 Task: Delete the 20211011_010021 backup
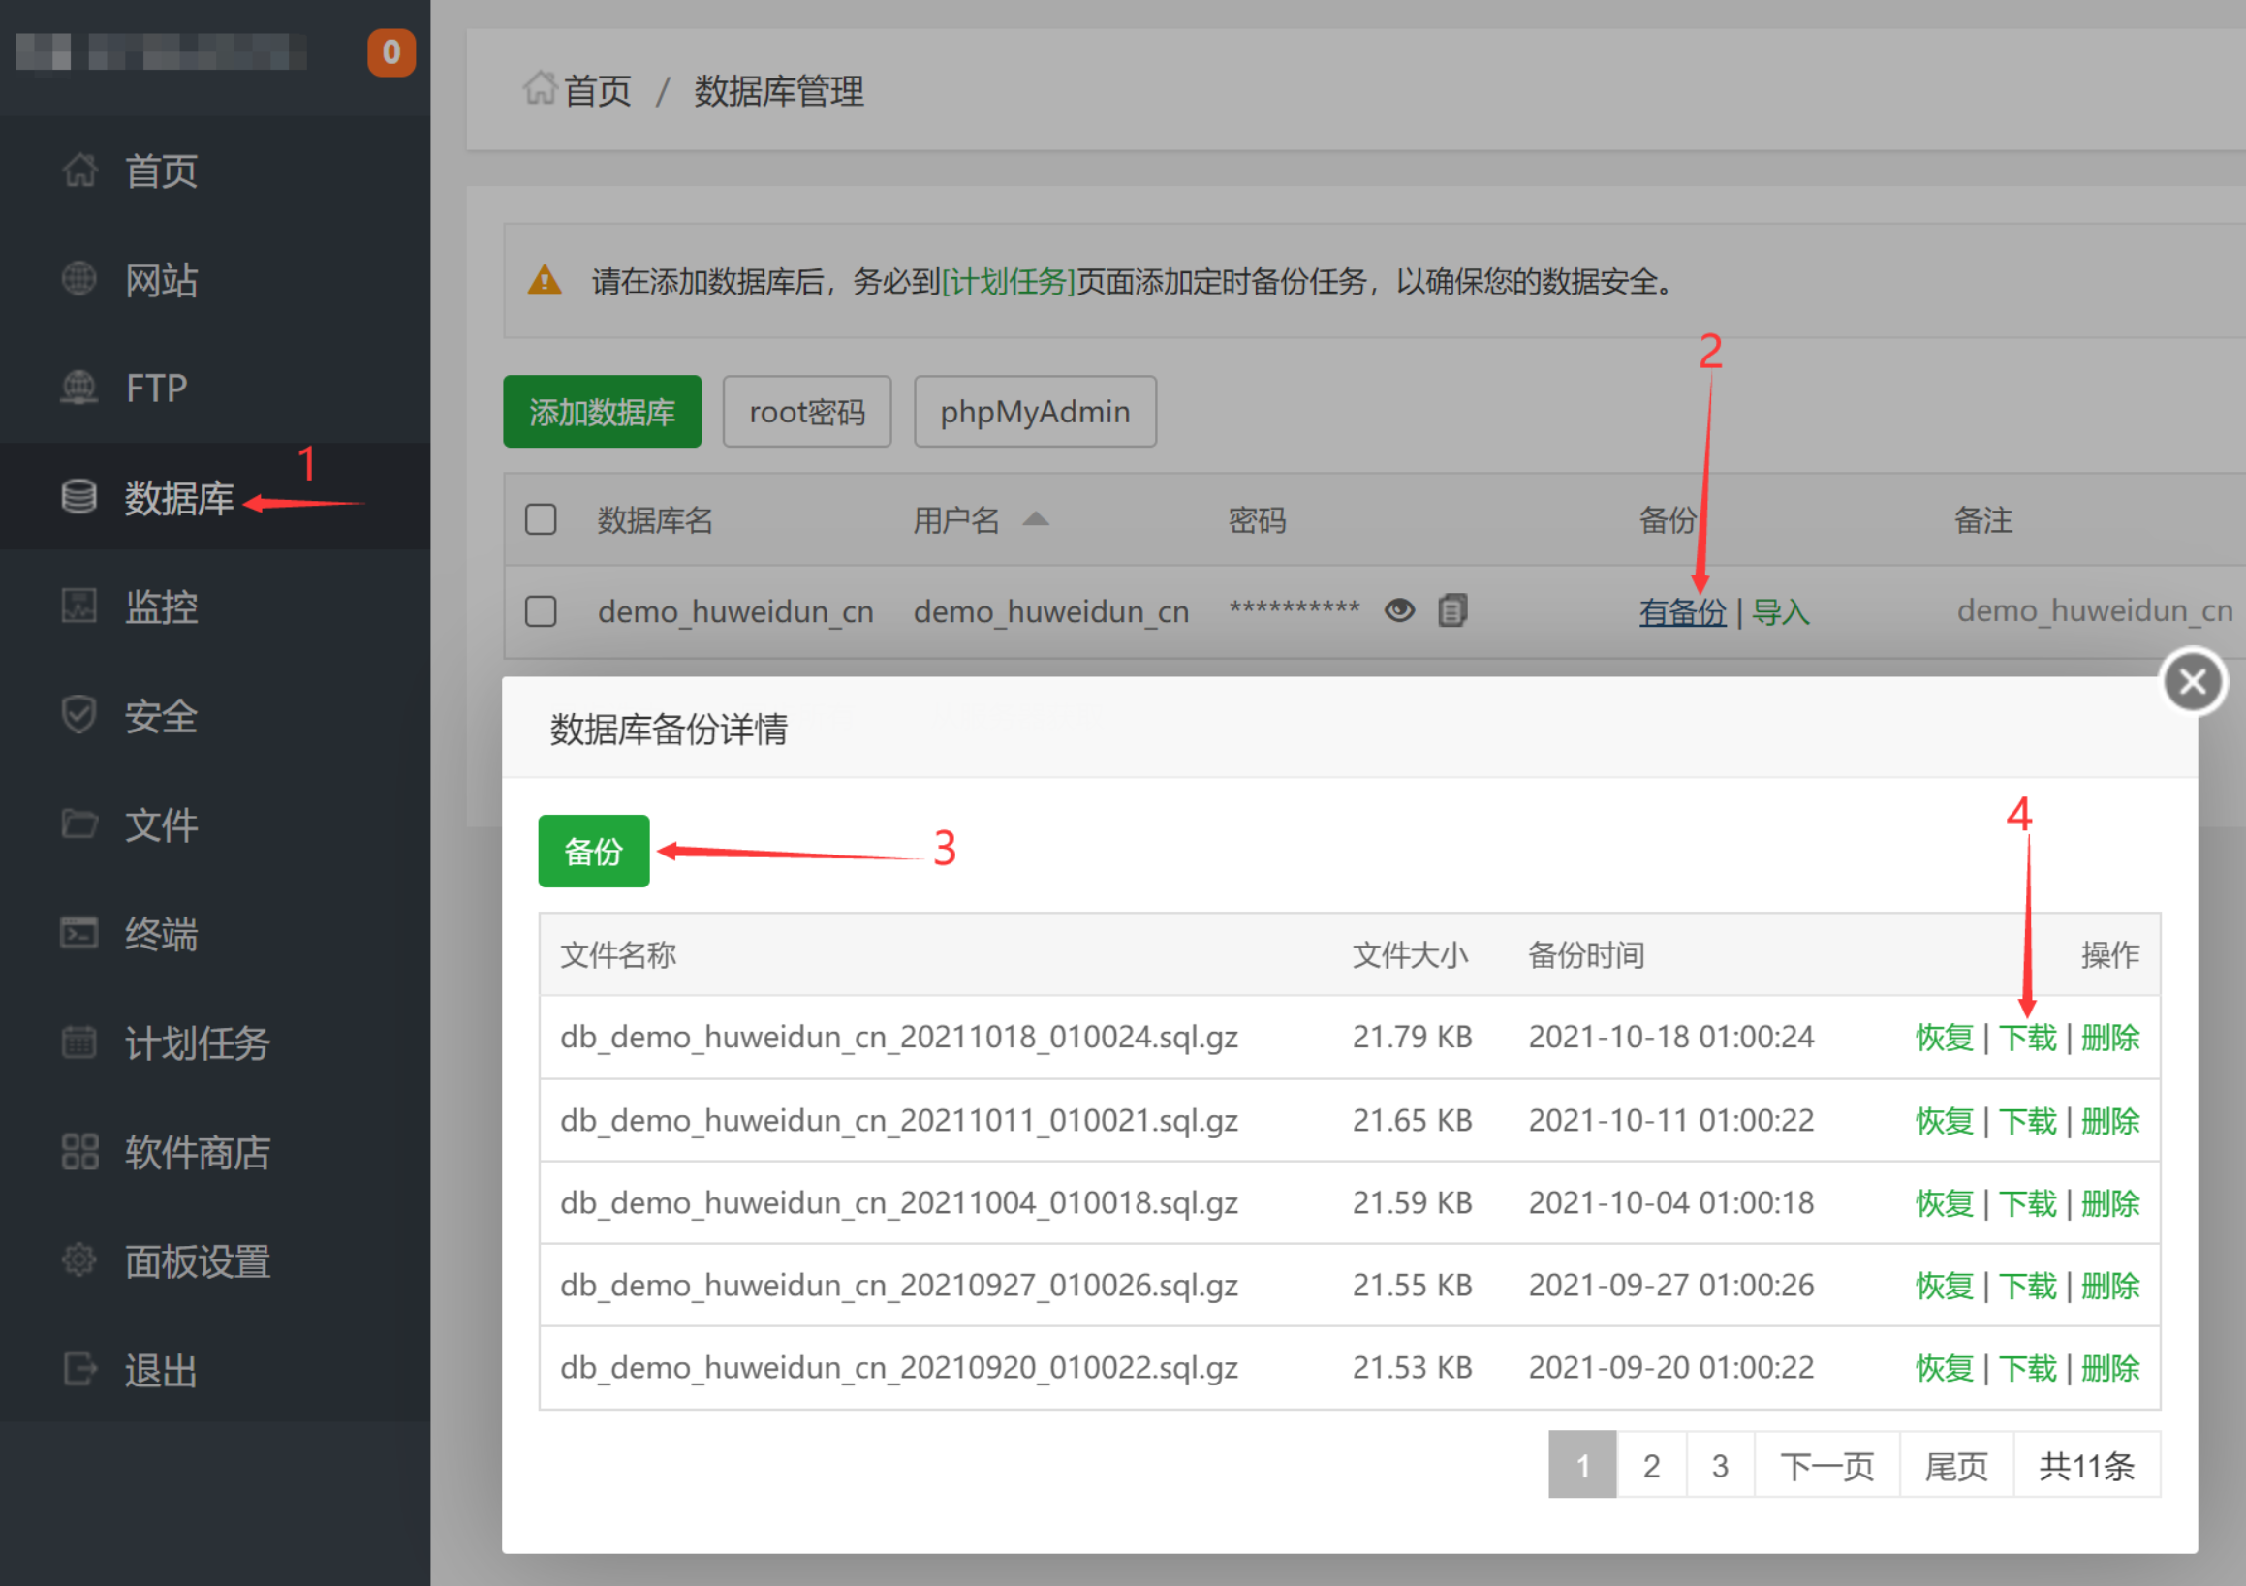pyautogui.click(x=2110, y=1120)
